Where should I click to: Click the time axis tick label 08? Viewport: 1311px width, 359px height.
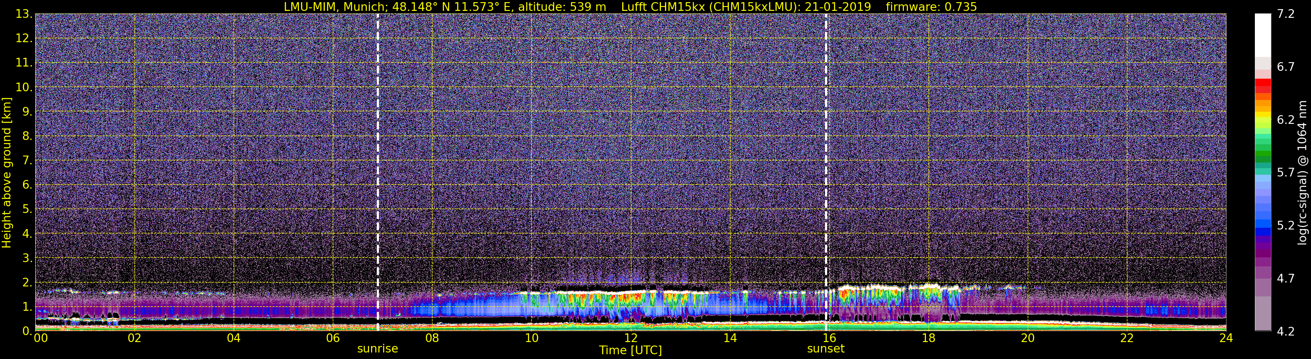point(432,339)
